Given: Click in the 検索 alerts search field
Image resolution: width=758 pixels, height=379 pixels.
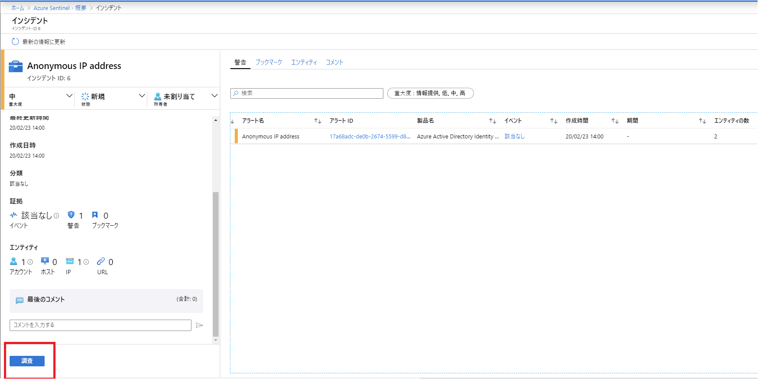Looking at the screenshot, I should coord(307,93).
